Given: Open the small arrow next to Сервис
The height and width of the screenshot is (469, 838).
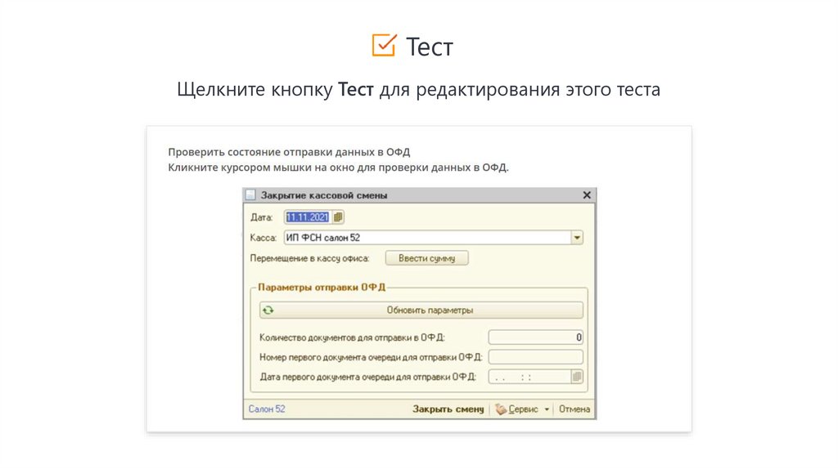Looking at the screenshot, I should (x=547, y=409).
